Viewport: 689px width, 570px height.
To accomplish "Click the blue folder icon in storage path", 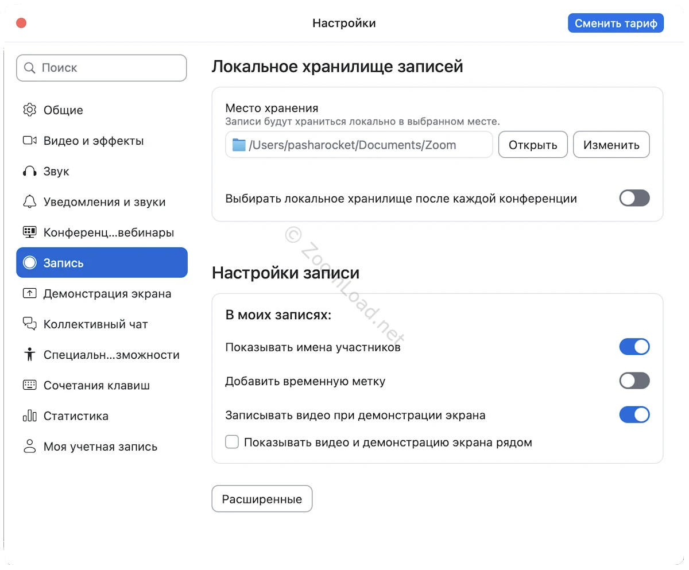I will (239, 145).
